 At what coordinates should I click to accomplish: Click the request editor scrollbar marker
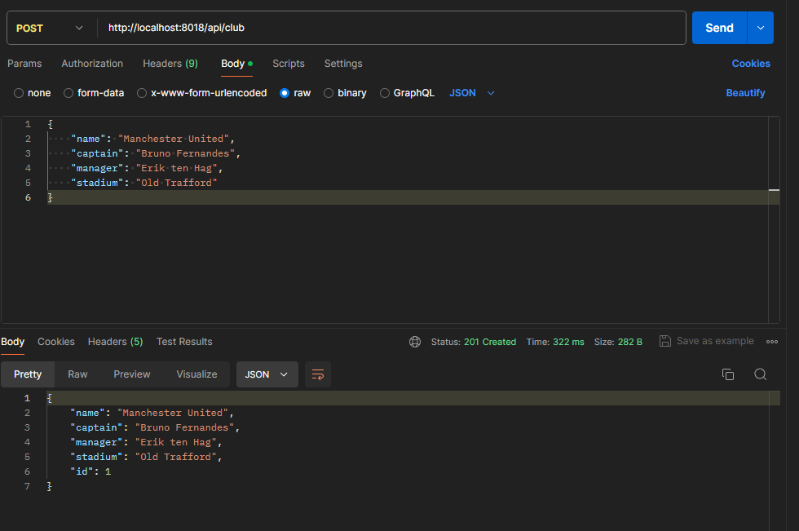point(774,189)
